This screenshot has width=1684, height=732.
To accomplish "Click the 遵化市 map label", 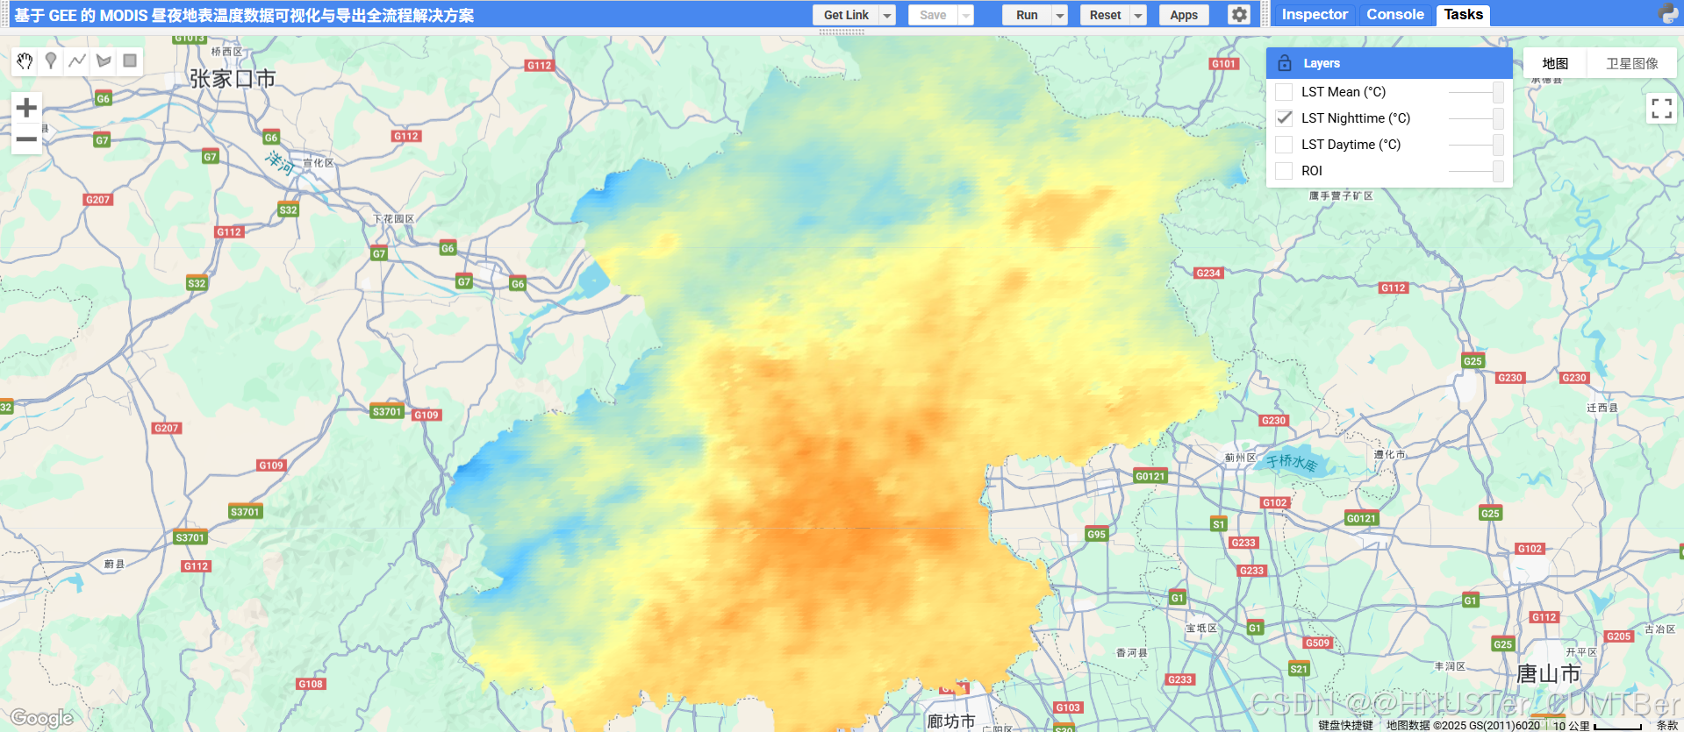I will tap(1389, 454).
